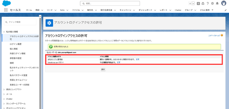This screenshot has height=109, width=229.
Task: Open 個人情報 in sidebar
Action: coord(14,49)
